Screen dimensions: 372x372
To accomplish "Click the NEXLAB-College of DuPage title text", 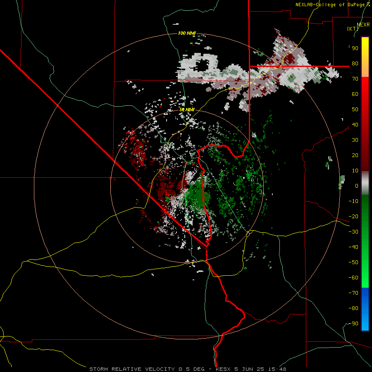I will tap(332, 5).
